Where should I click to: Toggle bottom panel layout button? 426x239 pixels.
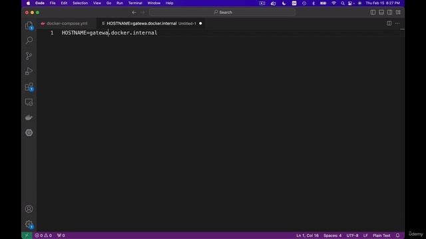381,12
